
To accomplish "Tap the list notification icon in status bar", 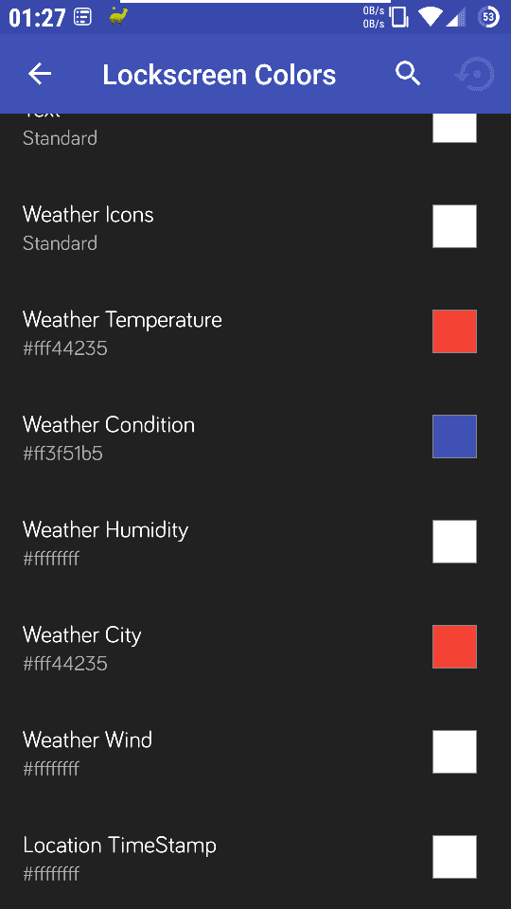I will point(83,17).
